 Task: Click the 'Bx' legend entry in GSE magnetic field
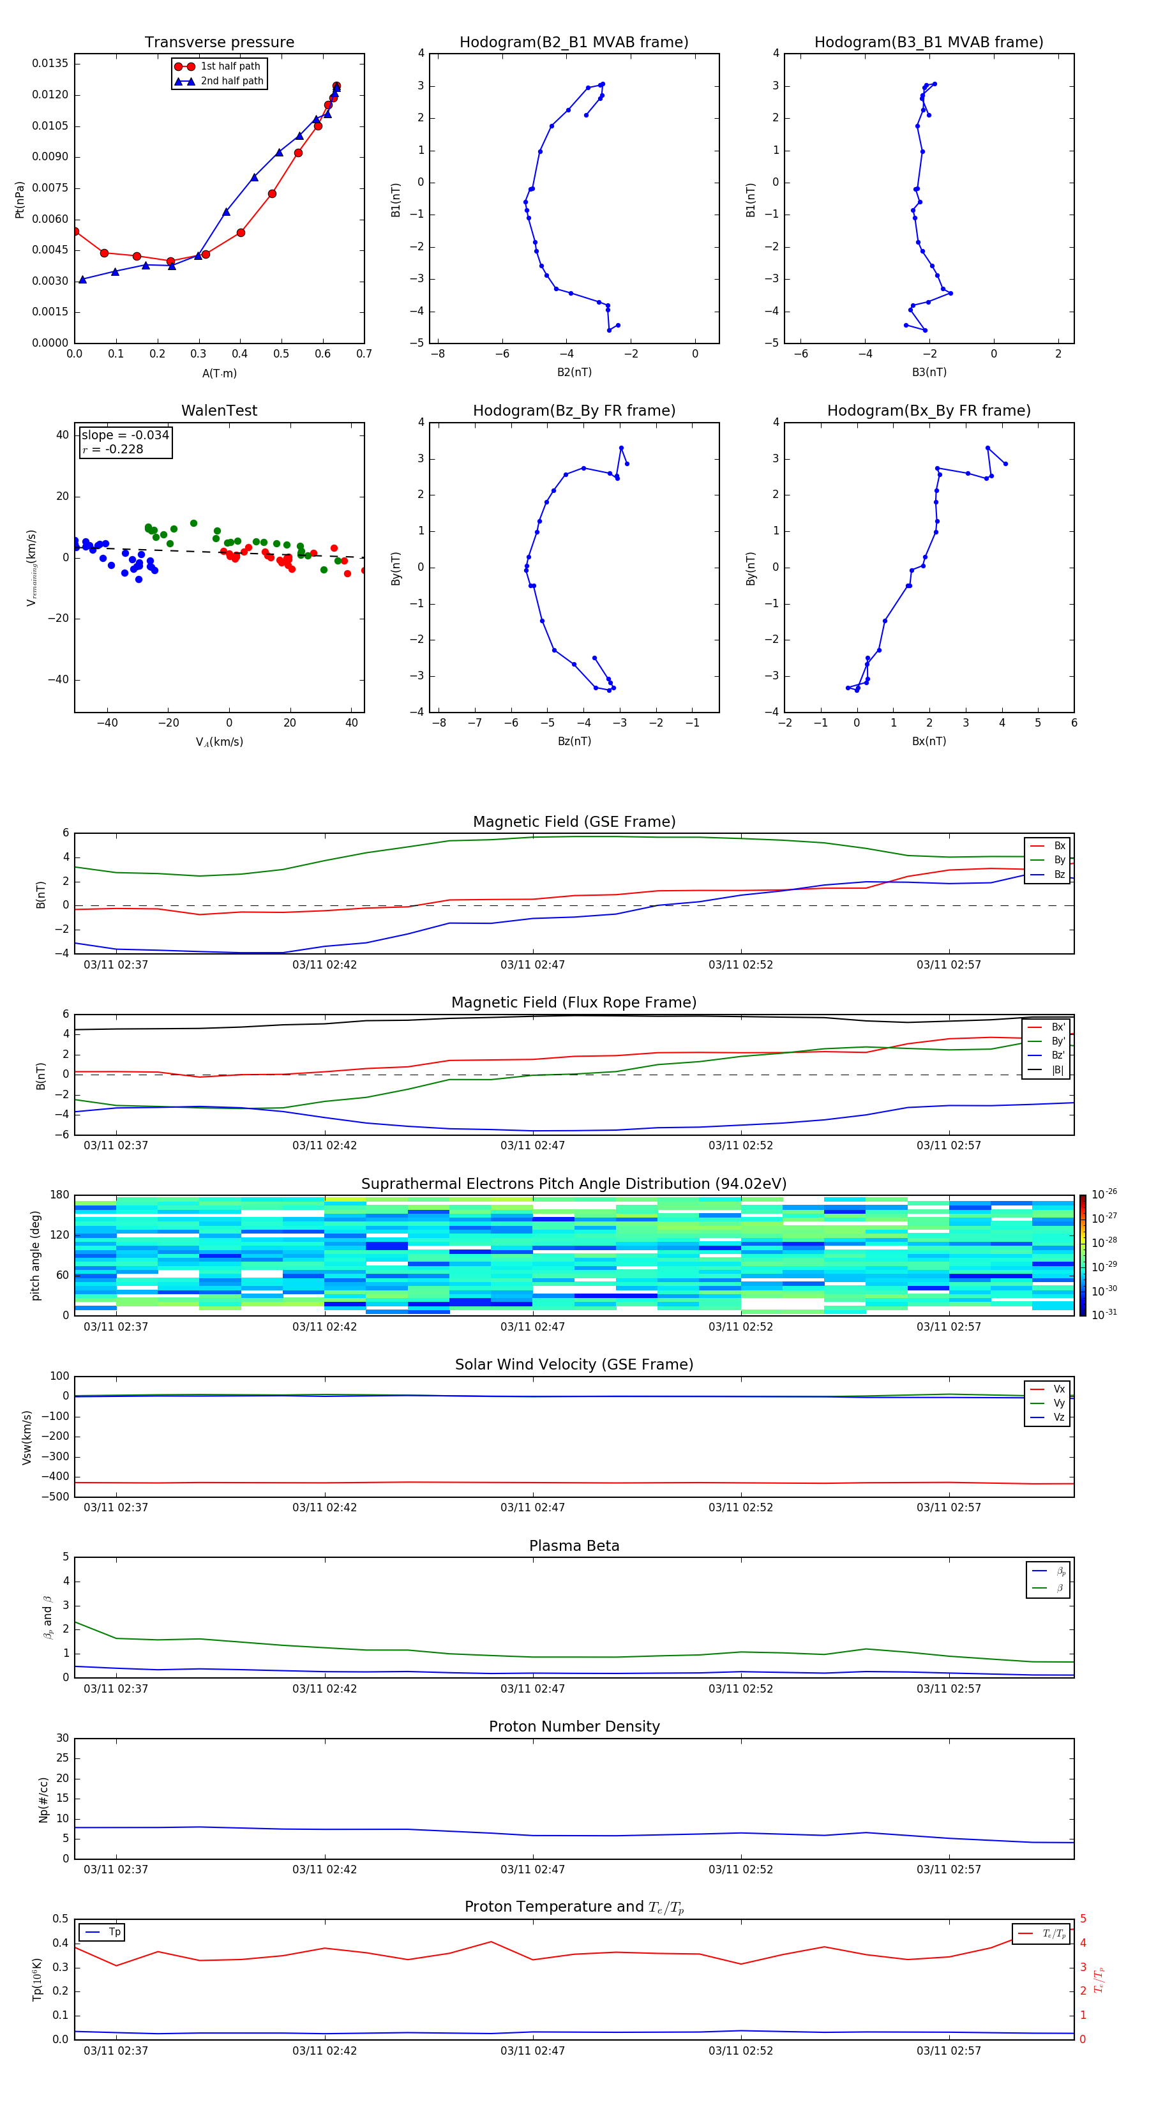click(x=1048, y=846)
